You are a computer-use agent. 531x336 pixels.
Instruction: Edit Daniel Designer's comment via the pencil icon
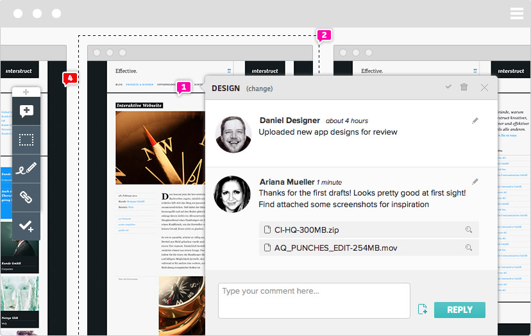475,121
